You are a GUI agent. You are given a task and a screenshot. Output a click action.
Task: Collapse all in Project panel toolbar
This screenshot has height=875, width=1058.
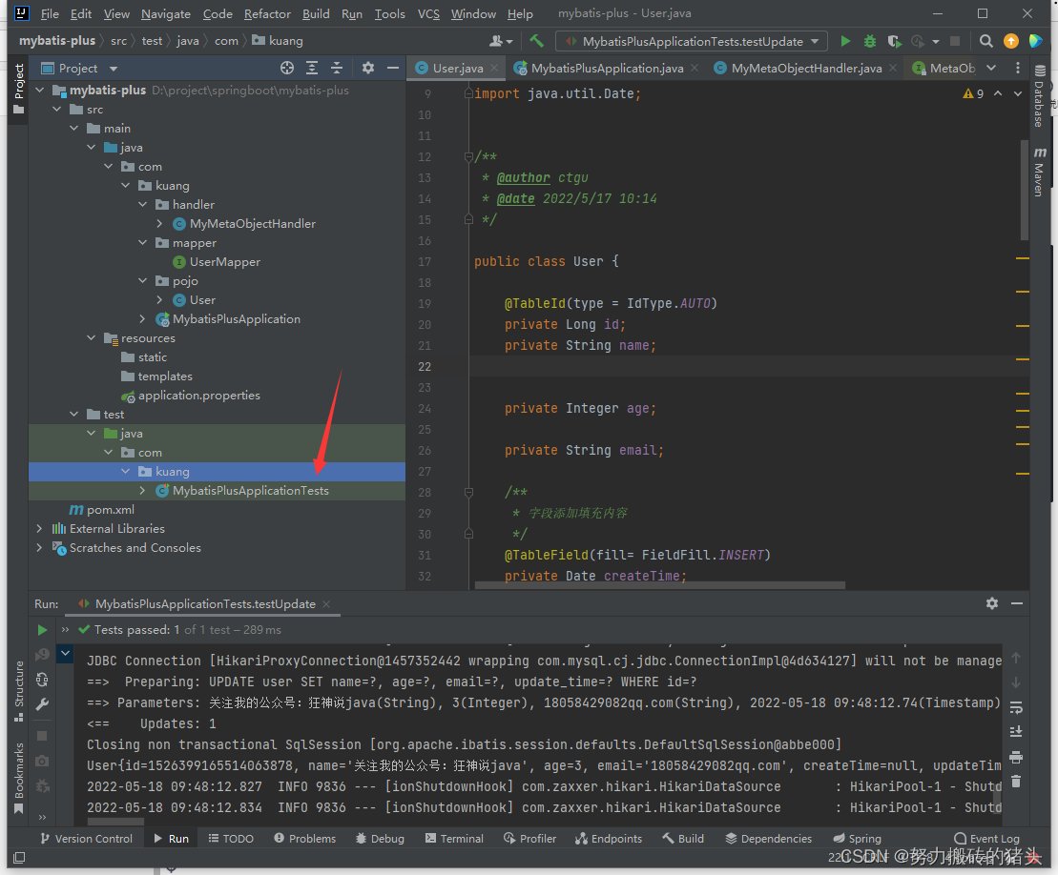[336, 68]
